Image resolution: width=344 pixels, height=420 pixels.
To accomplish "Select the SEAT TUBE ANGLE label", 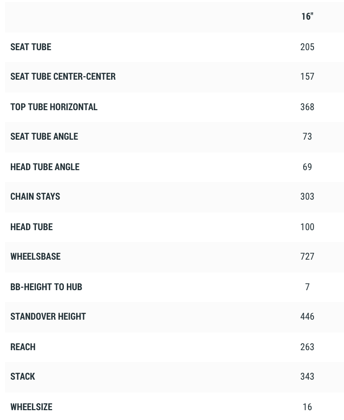I will [44, 137].
